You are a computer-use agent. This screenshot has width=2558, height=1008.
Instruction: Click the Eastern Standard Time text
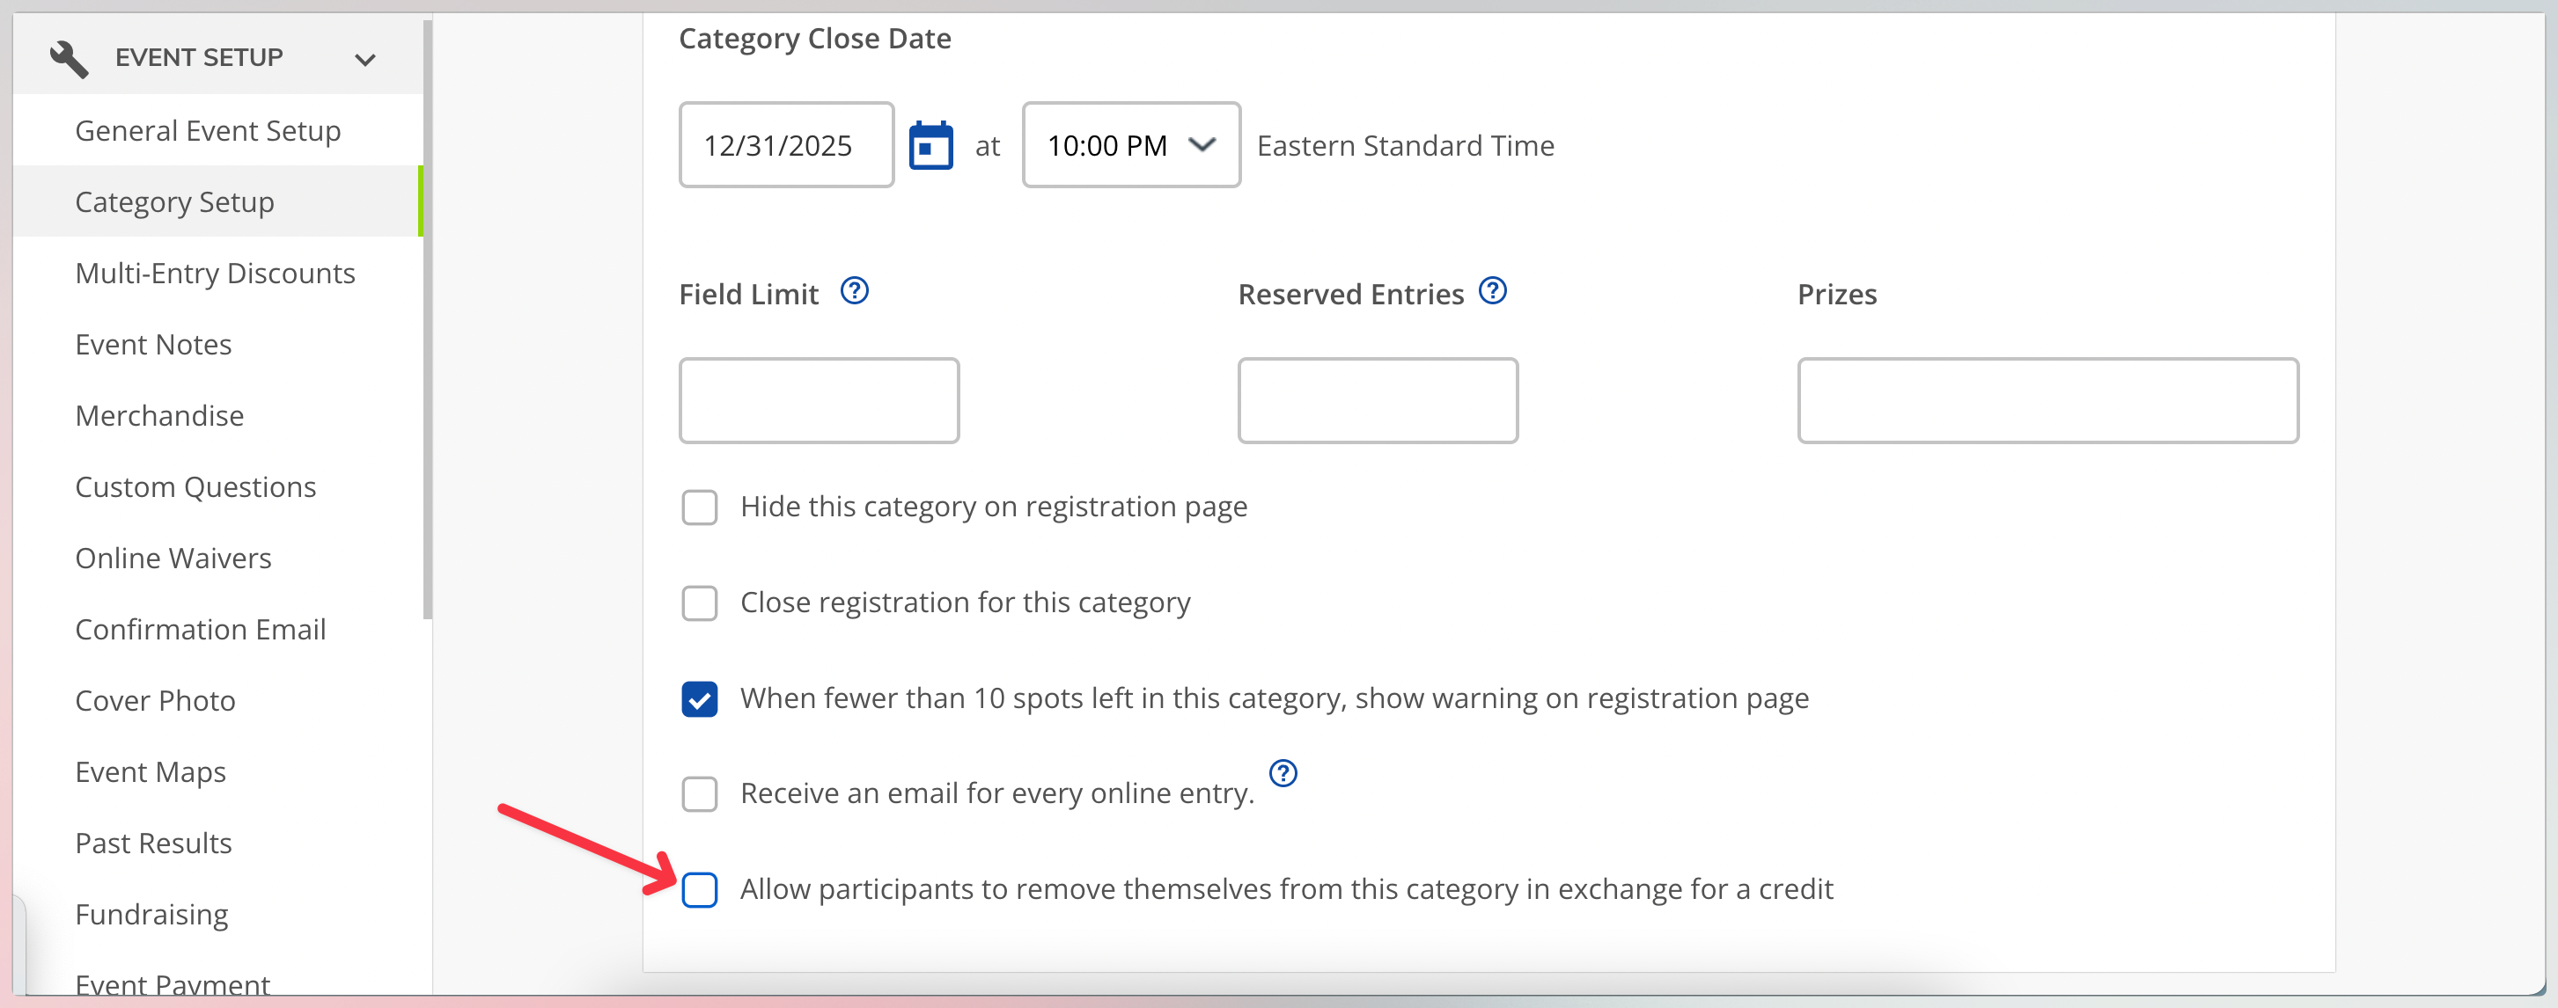pyautogui.click(x=1406, y=146)
